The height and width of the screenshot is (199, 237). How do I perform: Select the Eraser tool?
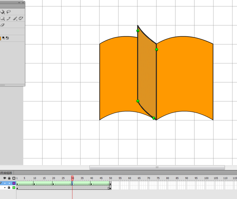[2, 25]
